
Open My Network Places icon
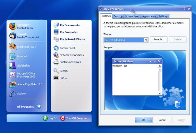click(56, 39)
